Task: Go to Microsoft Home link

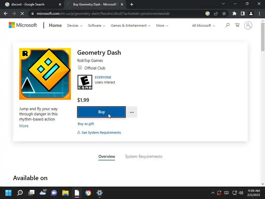Action: click(55, 25)
